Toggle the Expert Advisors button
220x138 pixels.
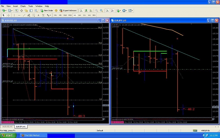point(68,11)
